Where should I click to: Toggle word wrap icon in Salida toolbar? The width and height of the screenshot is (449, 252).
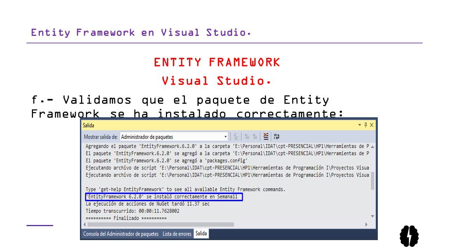(x=276, y=137)
